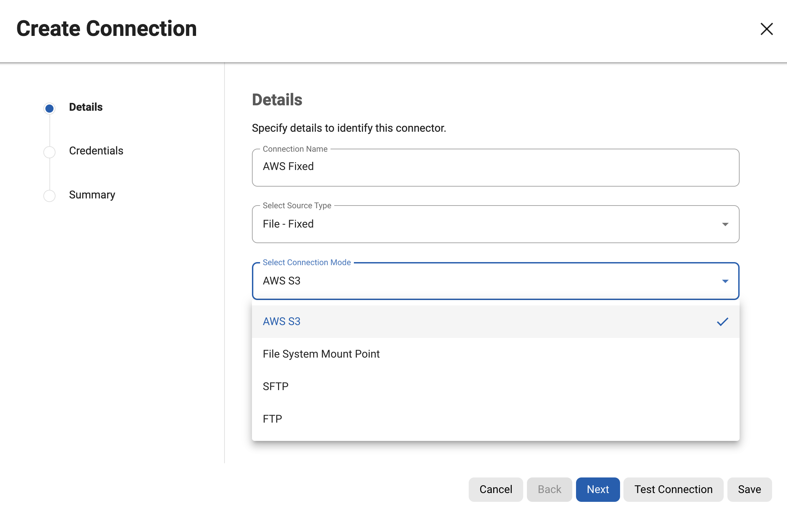Screen dimensions: 787x512
Task: Collapse the connection mode options list
Action: 725,281
